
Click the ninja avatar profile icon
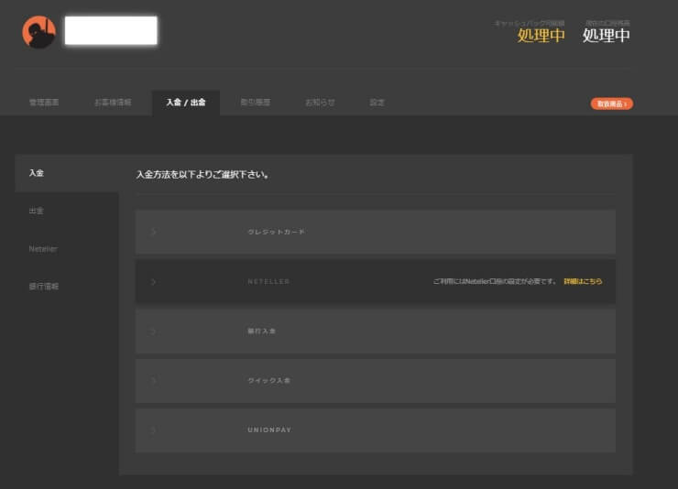pyautogui.click(x=38, y=32)
